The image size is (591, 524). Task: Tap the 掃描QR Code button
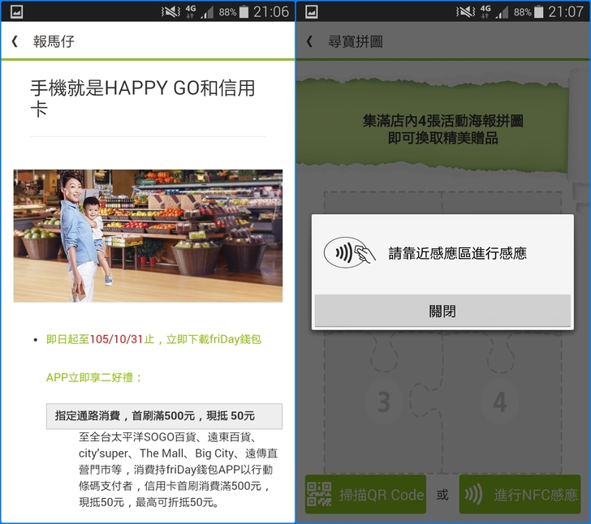365,494
